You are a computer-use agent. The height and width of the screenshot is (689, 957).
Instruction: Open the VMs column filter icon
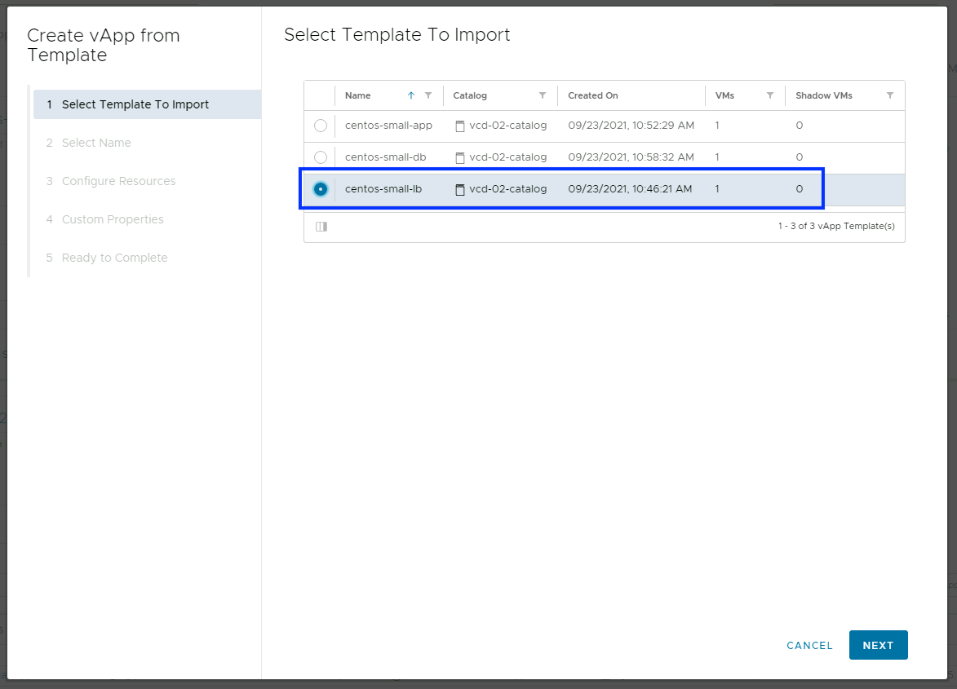(x=770, y=95)
